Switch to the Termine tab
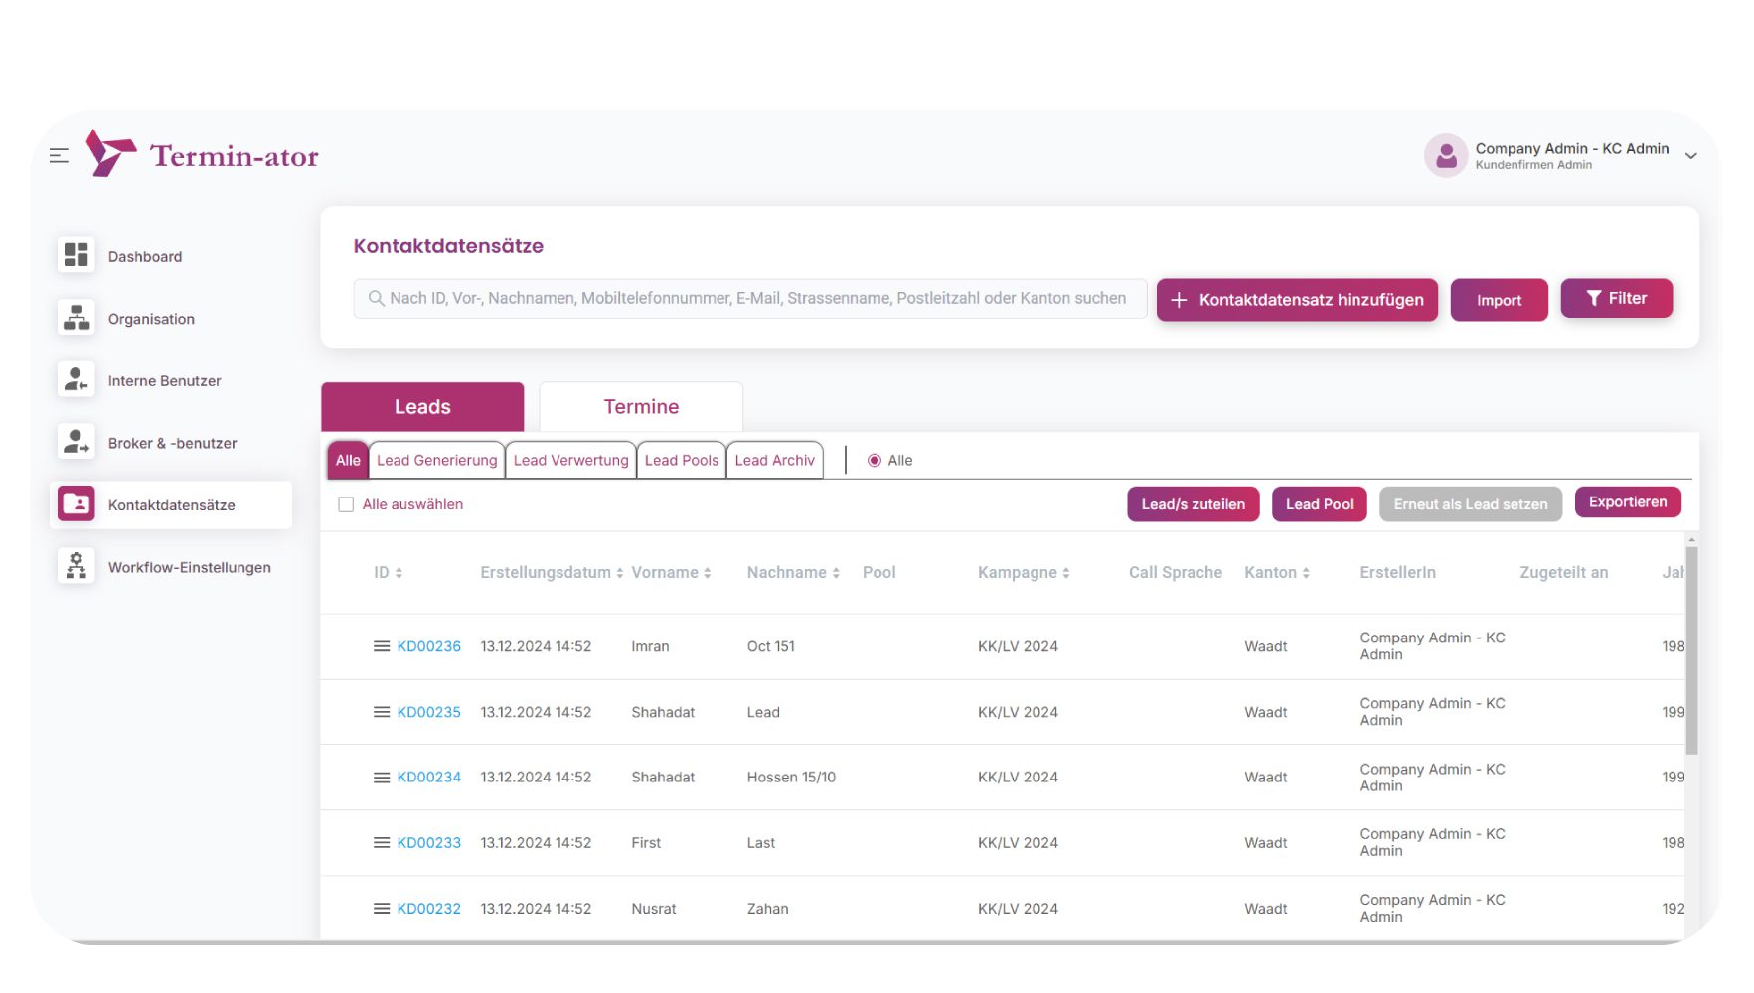 [x=641, y=407]
